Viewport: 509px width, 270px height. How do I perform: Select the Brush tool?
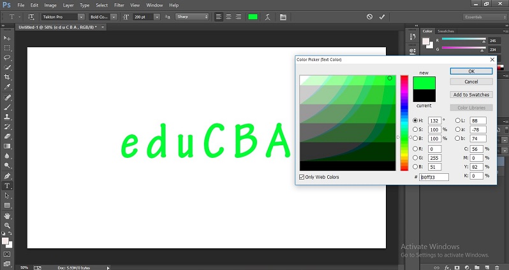7,107
